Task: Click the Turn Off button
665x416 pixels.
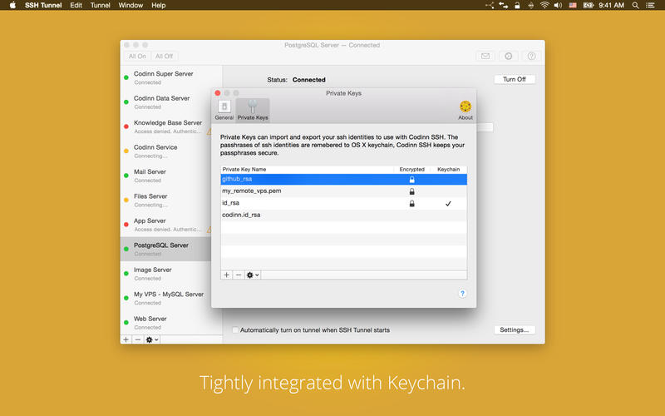Action: point(515,80)
